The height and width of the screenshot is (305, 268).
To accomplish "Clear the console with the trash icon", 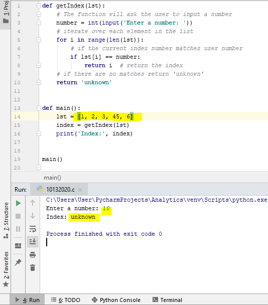I will [x=33, y=268].
